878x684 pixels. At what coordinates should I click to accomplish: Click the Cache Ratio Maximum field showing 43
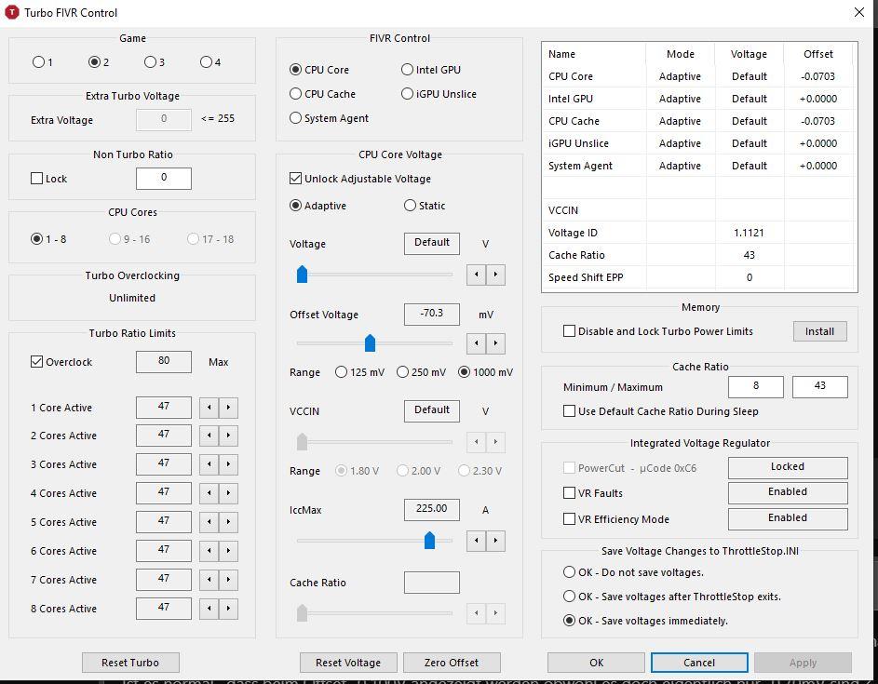tap(819, 387)
